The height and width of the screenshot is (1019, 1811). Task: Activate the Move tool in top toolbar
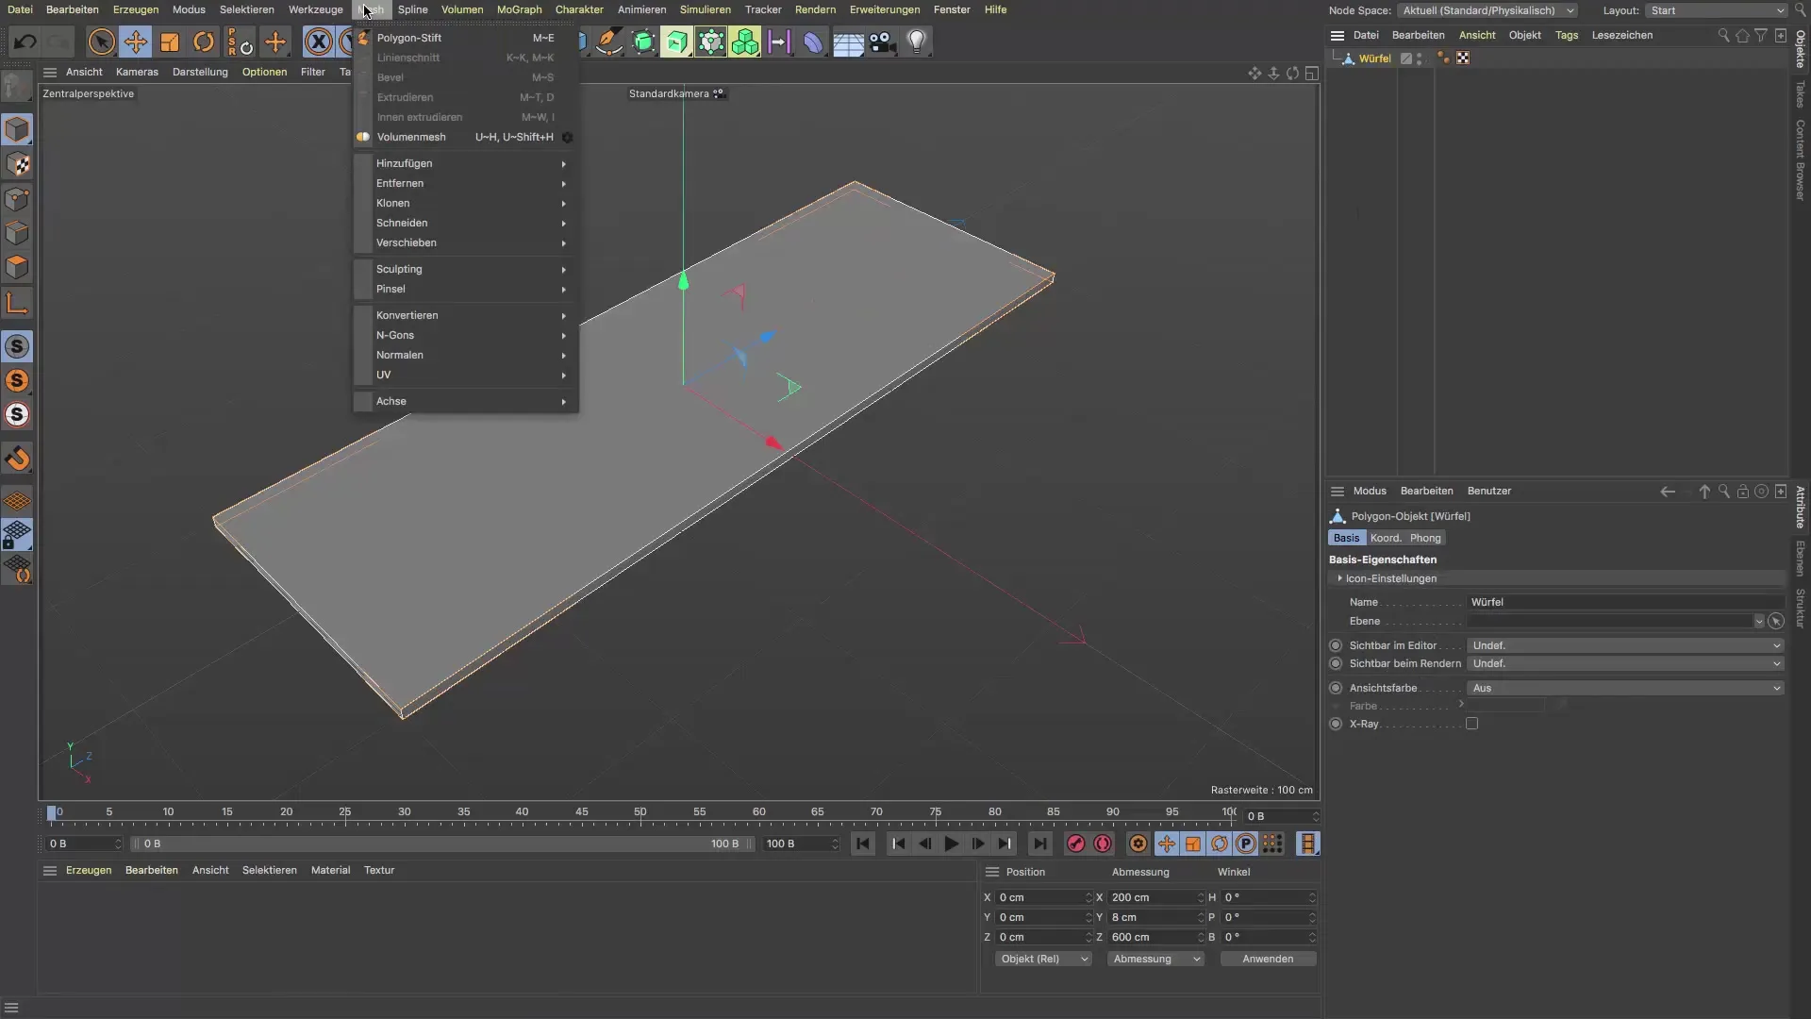(136, 42)
